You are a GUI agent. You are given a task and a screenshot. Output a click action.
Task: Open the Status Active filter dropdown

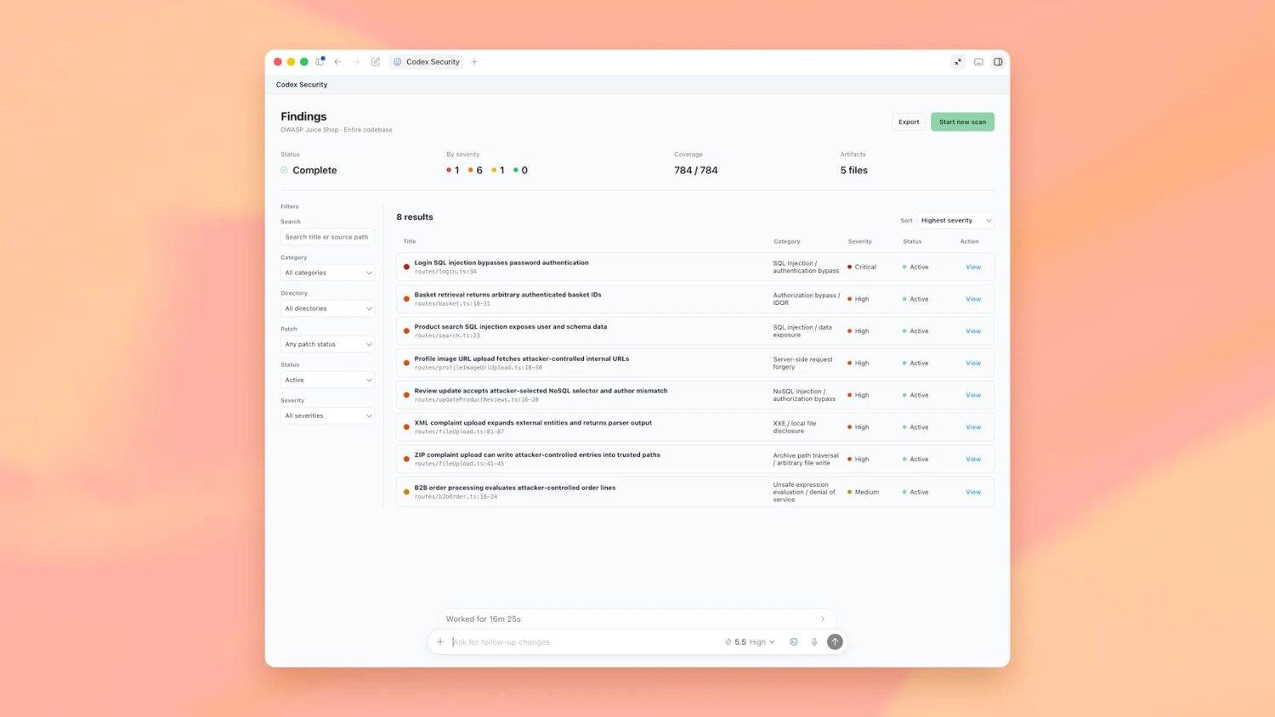coord(328,380)
